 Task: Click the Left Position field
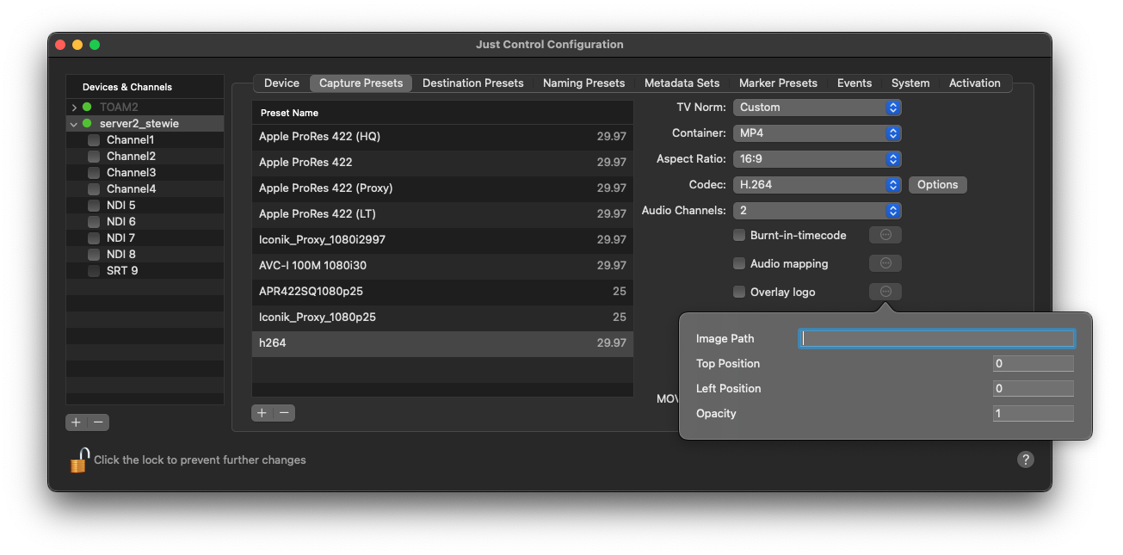pyautogui.click(x=1033, y=388)
